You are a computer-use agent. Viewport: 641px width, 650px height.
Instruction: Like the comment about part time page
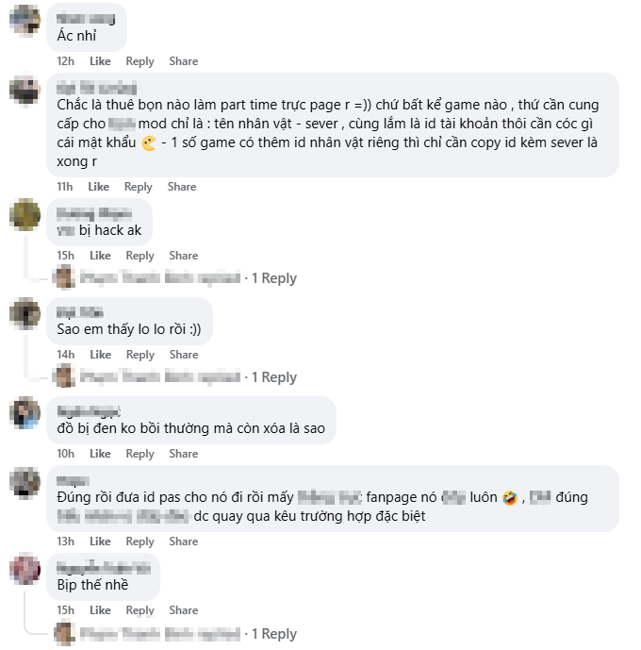coord(99,187)
